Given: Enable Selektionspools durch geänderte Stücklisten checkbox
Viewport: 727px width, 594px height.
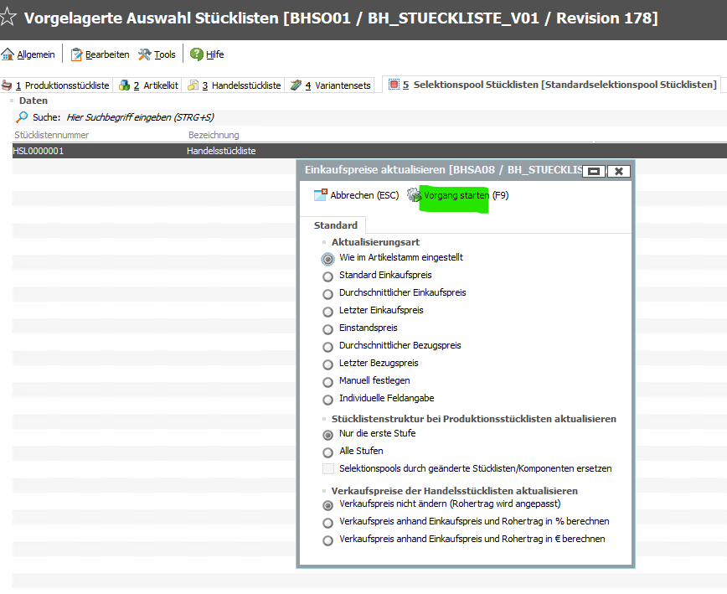Looking at the screenshot, I should pos(328,469).
